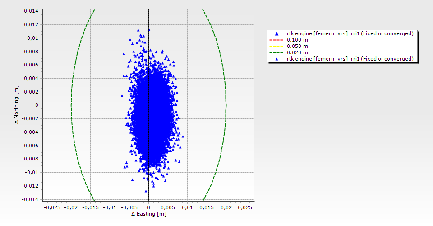Click the -0,014 tick label on Northing axis
Viewport: 433px width, 226px height.
30,199
